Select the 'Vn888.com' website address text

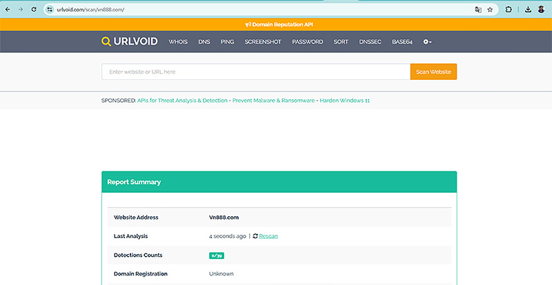point(224,218)
